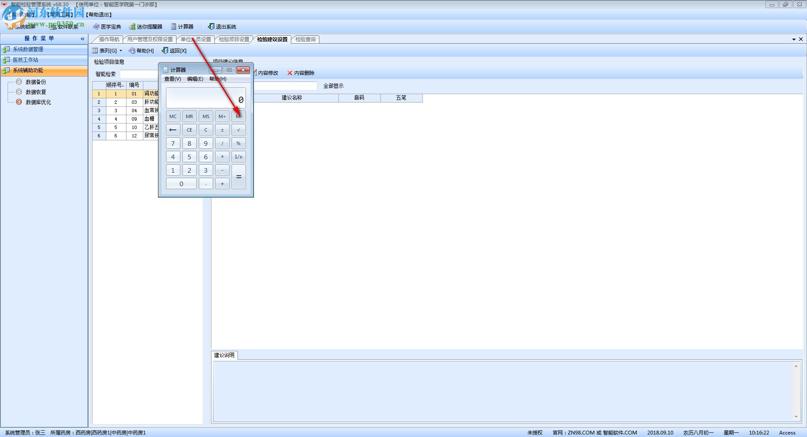Click the equals key in calculator
The width and height of the screenshot is (807, 437).
pyautogui.click(x=238, y=177)
